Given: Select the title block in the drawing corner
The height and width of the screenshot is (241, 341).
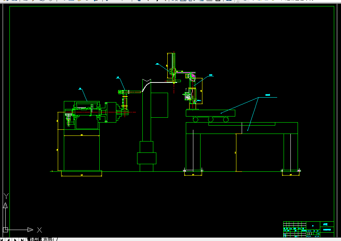Looking at the screenshot, I should click(309, 229).
